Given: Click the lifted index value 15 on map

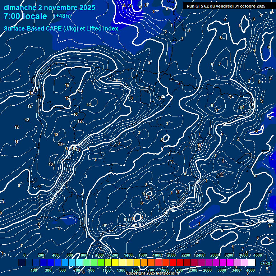Looking at the screenshot, I should tap(67, 98).
